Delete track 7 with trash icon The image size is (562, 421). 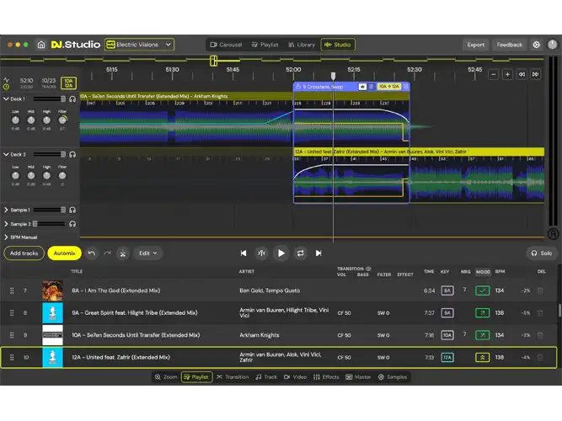coord(540,290)
